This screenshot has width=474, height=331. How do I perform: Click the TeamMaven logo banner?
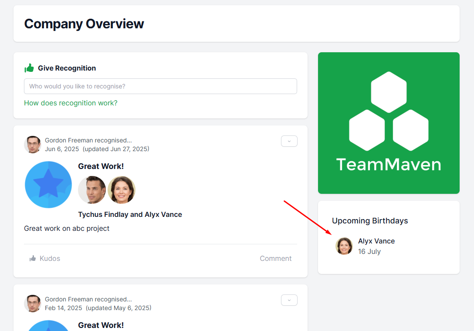tap(389, 123)
